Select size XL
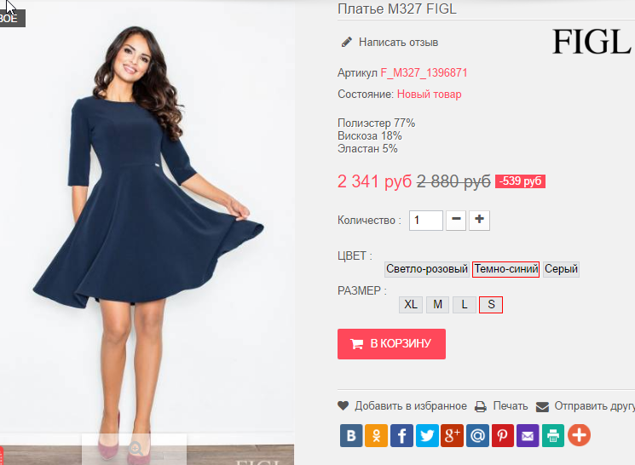 coord(411,304)
